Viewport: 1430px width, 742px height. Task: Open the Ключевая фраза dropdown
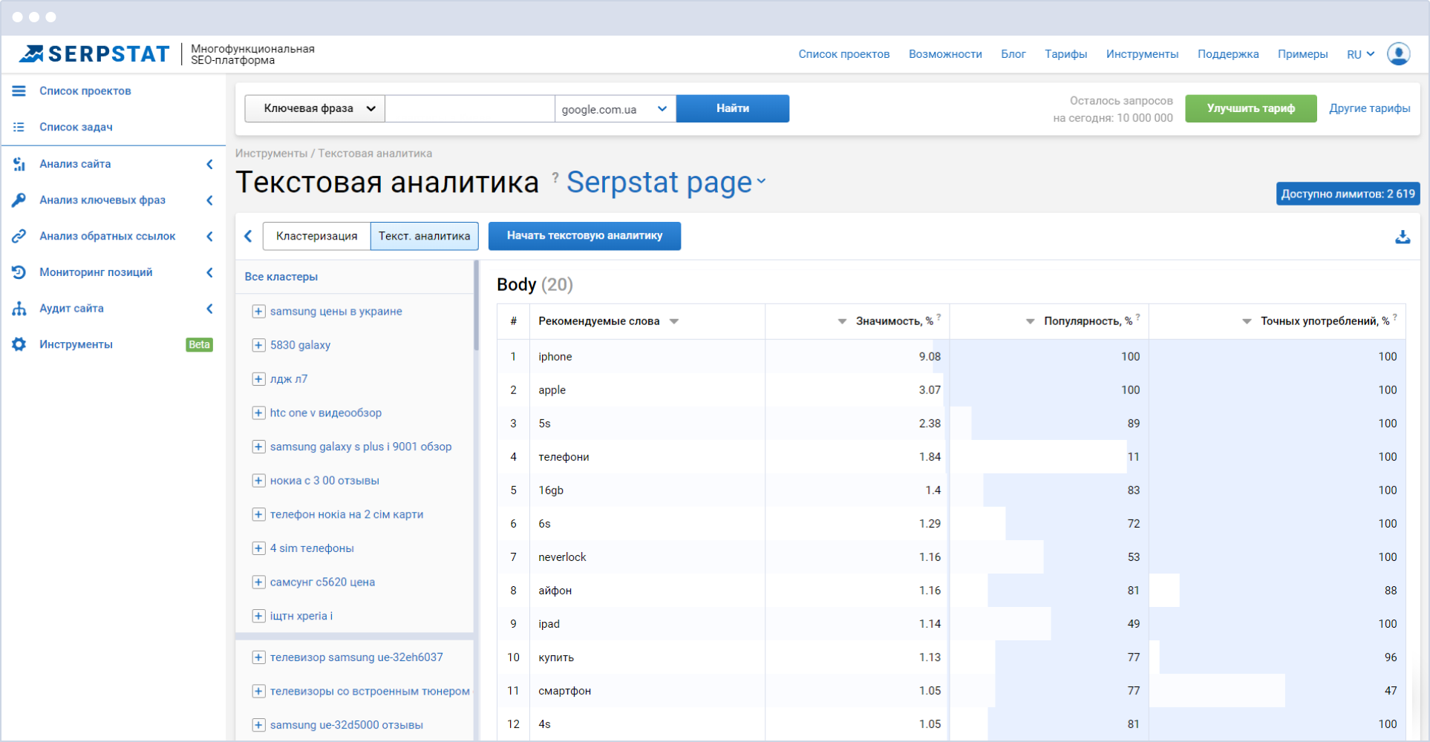pos(315,108)
